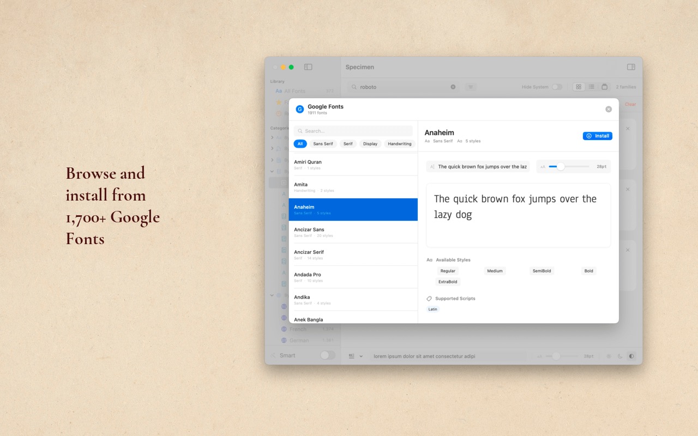Screen dimensions: 698x436
Task: Toggle the right inspector panel icon in Specimen
Action: tap(631, 67)
